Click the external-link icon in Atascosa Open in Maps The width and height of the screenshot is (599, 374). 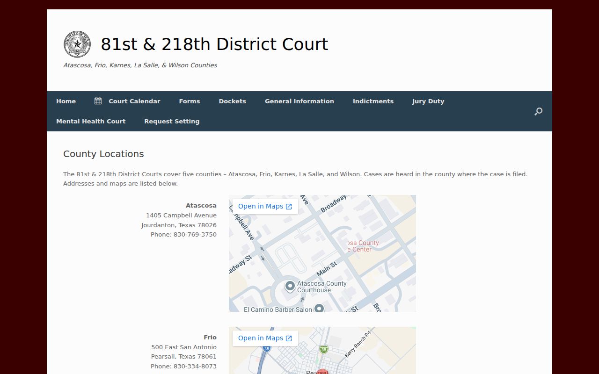click(x=289, y=207)
